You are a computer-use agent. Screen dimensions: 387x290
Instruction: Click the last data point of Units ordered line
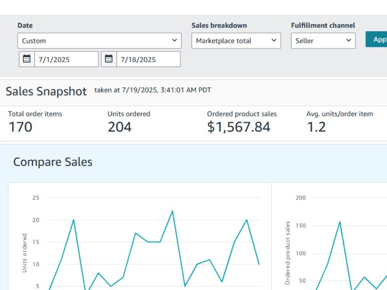click(259, 264)
